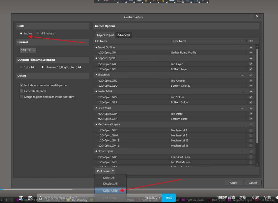This screenshot has width=278, height=203.
Task: Collapse the Mechanical Layers group
Action: click(x=96, y=124)
